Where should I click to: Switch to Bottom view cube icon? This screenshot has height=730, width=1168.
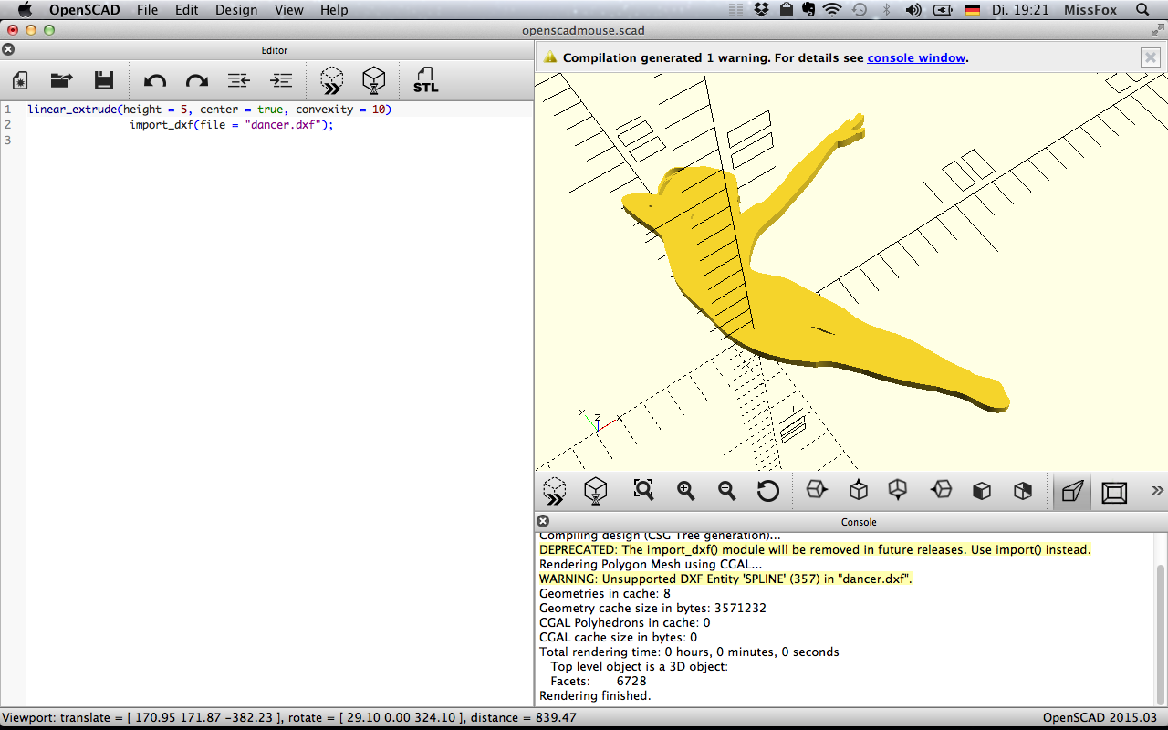(x=898, y=490)
